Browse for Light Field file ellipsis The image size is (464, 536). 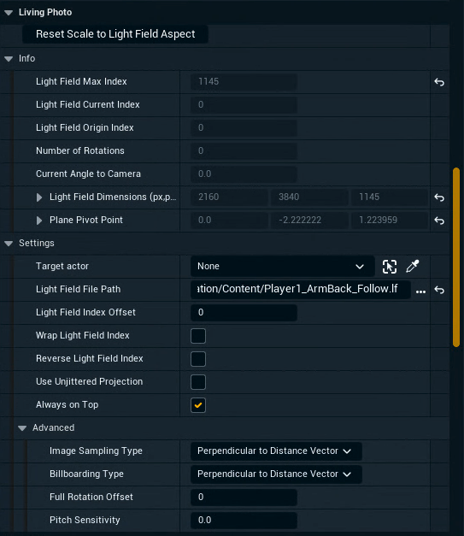[x=420, y=292]
